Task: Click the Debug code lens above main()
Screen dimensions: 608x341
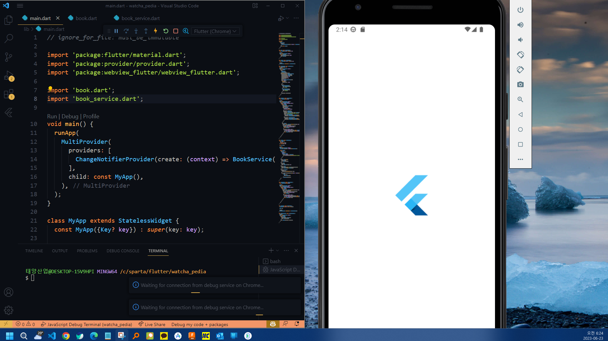Action: tap(70, 116)
